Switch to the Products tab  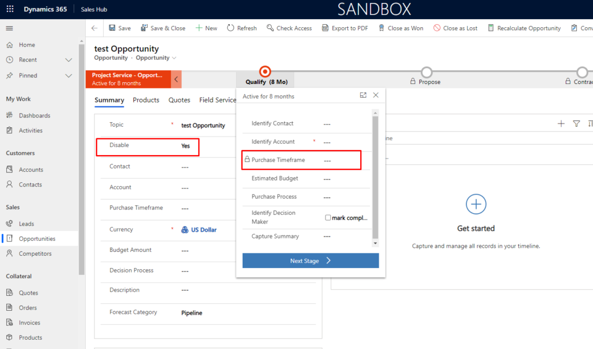point(146,100)
